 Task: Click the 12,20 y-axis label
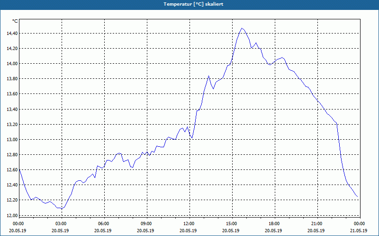(12, 200)
